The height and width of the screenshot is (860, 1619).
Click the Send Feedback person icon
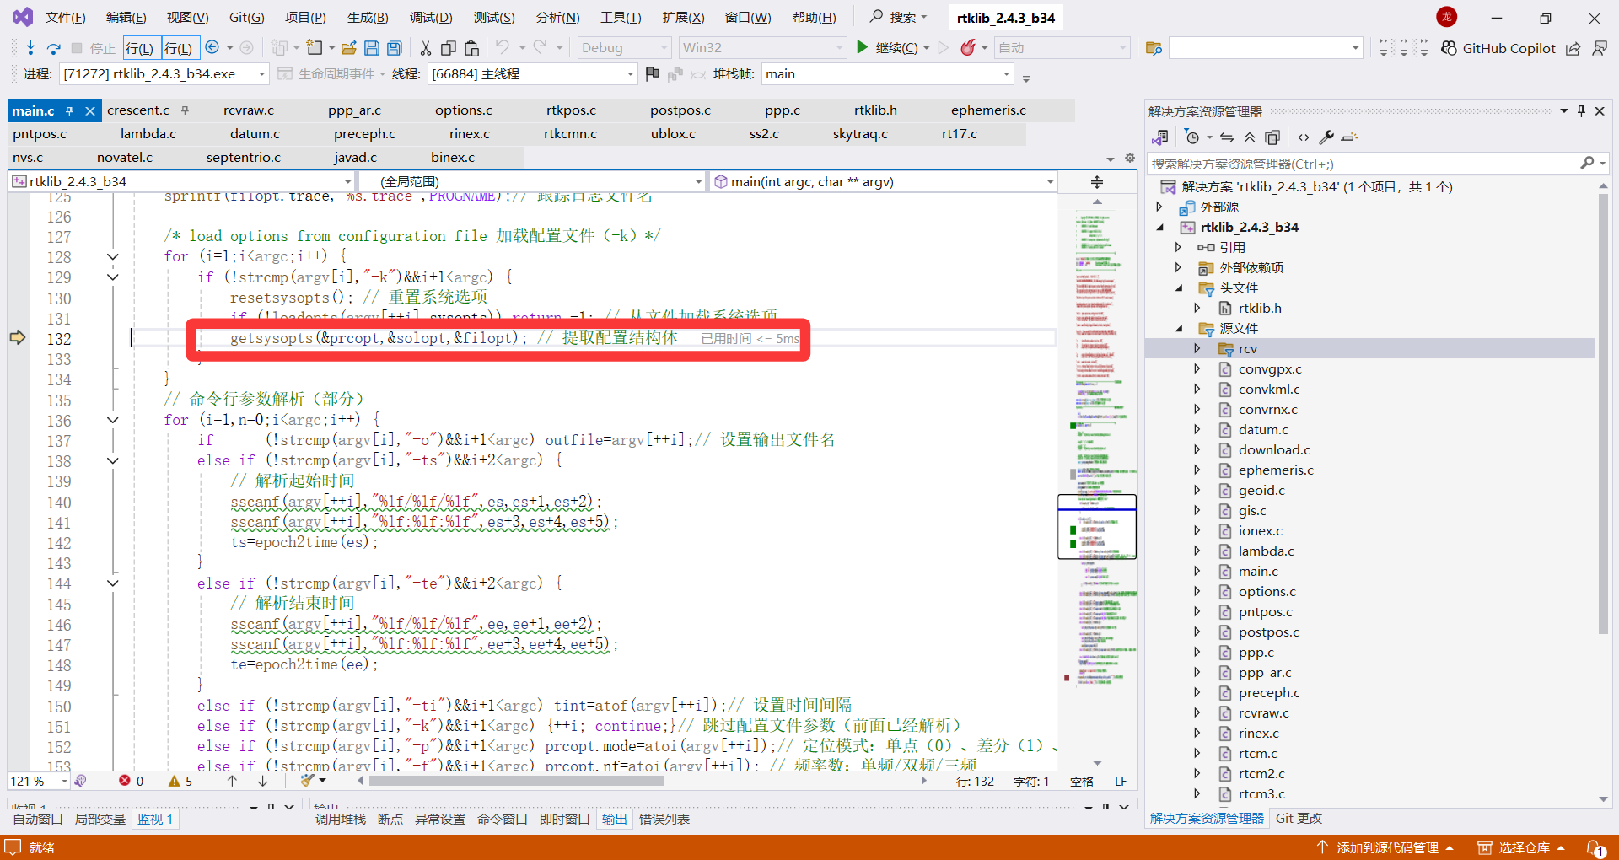click(1600, 48)
